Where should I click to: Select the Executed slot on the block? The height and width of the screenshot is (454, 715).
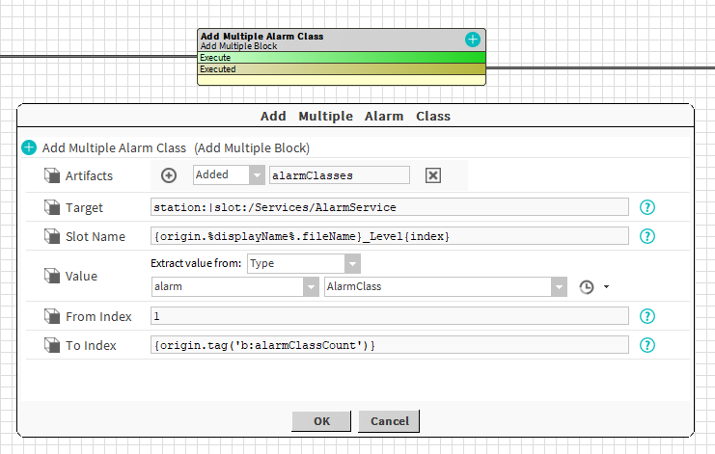click(341, 69)
